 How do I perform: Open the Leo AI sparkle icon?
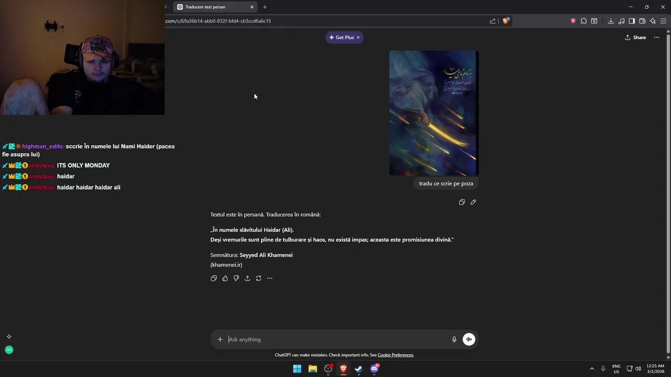tap(653, 21)
